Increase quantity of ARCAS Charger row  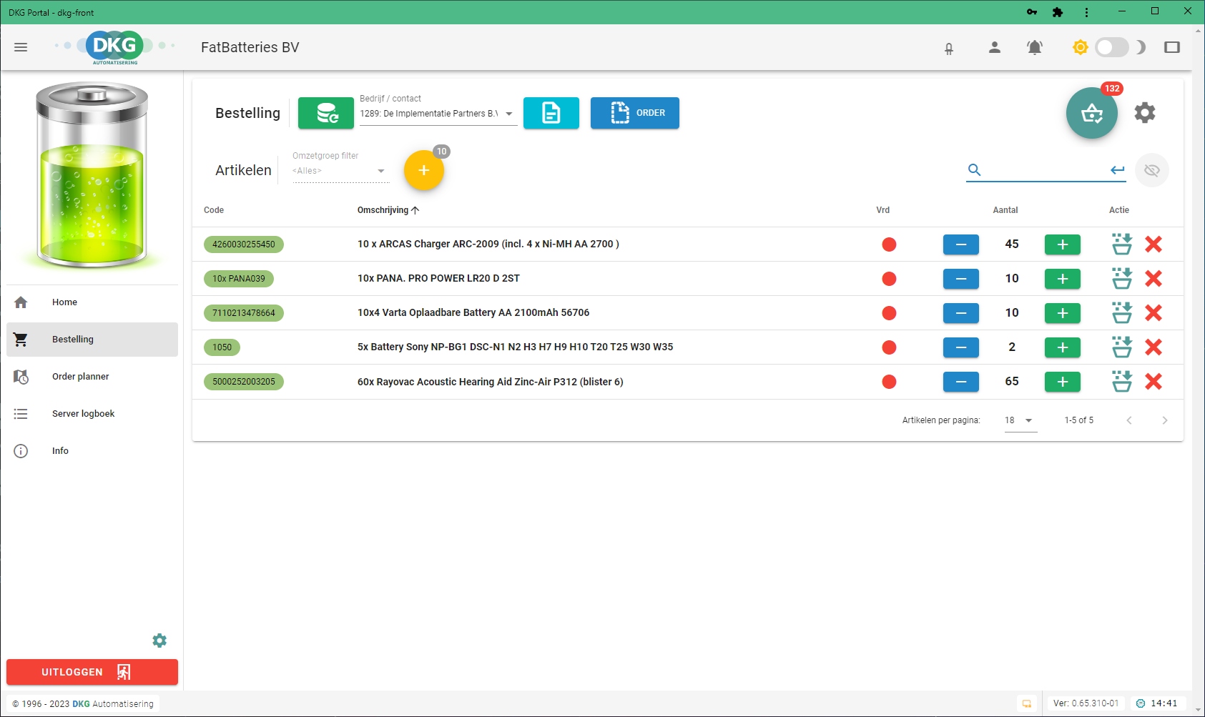(1063, 244)
